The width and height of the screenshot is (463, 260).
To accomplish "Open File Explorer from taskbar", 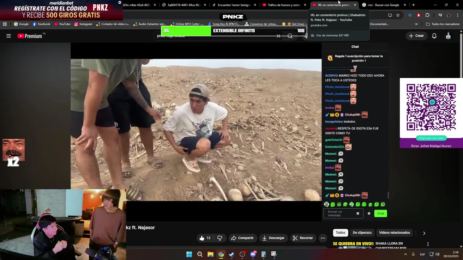I will click(210, 254).
